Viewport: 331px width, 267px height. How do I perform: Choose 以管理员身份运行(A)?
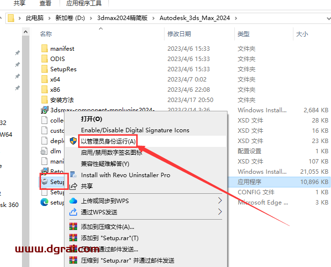tap(108, 141)
